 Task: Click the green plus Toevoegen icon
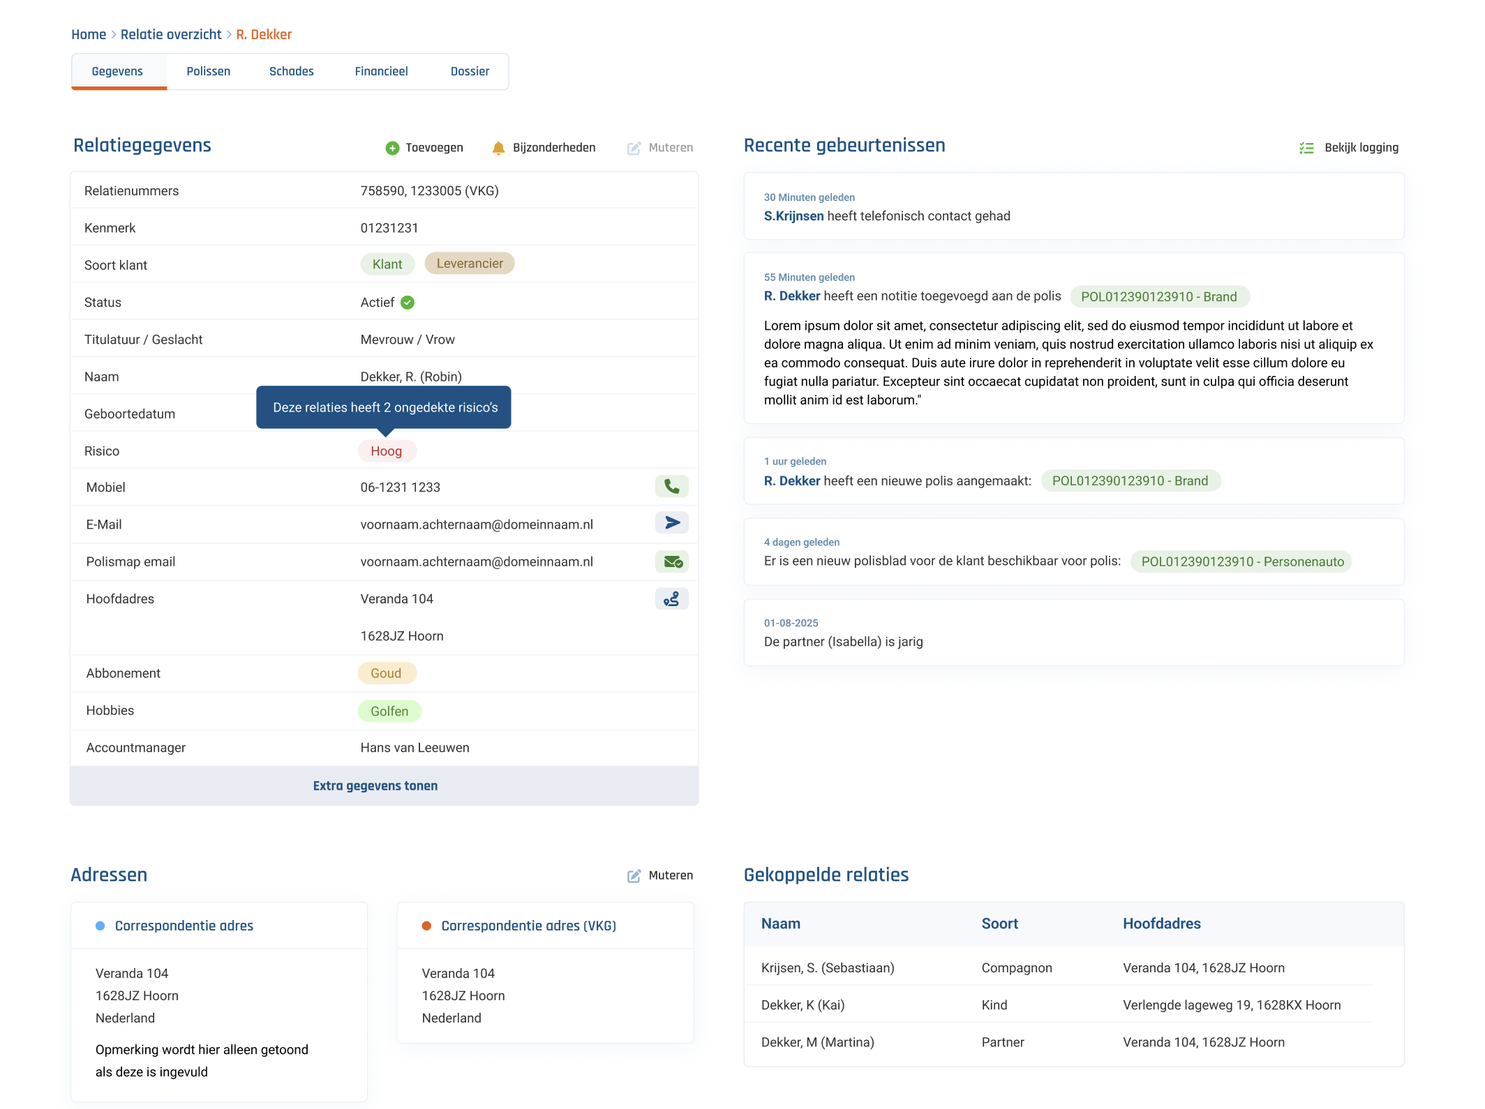(392, 148)
